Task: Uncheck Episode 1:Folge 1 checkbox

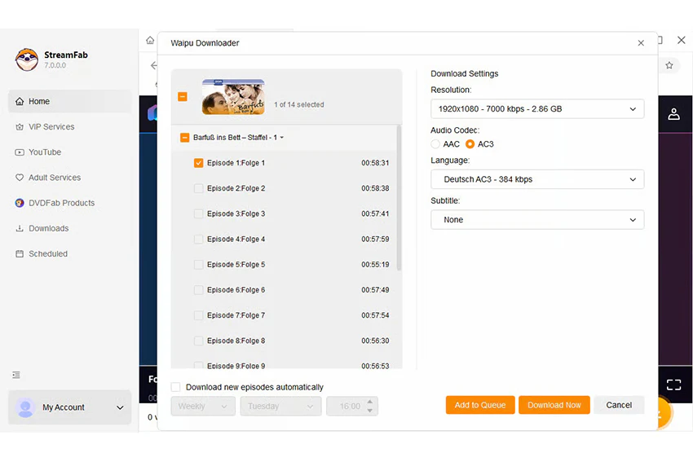Action: coord(198,163)
